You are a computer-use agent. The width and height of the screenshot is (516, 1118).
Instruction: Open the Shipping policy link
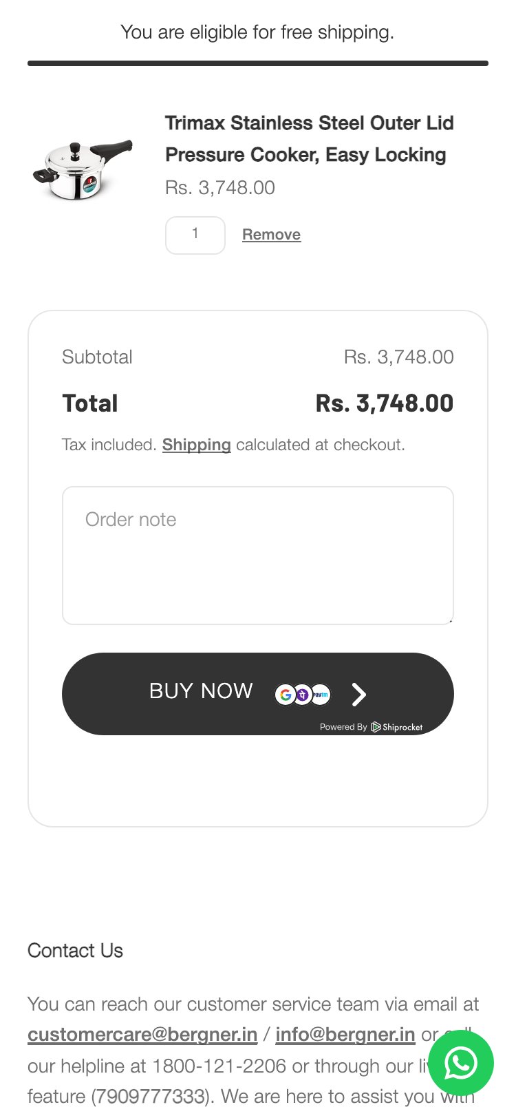196,445
